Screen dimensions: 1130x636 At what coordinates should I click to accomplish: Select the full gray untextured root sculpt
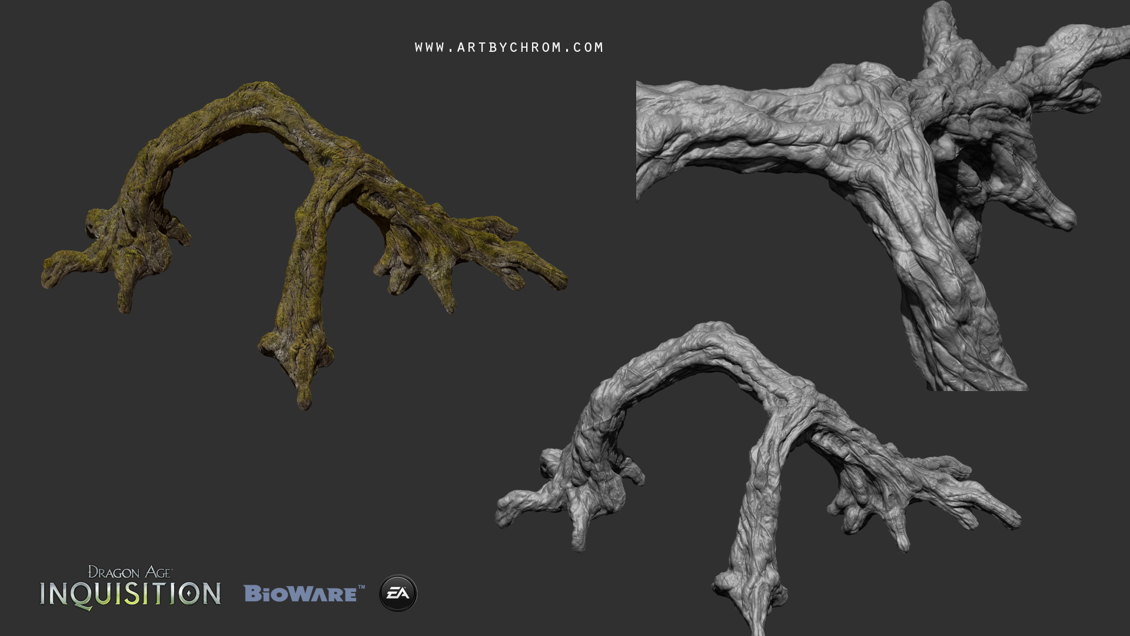coord(758,478)
